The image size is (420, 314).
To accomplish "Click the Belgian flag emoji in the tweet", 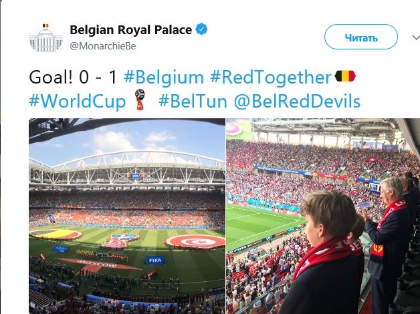I will [x=345, y=77].
